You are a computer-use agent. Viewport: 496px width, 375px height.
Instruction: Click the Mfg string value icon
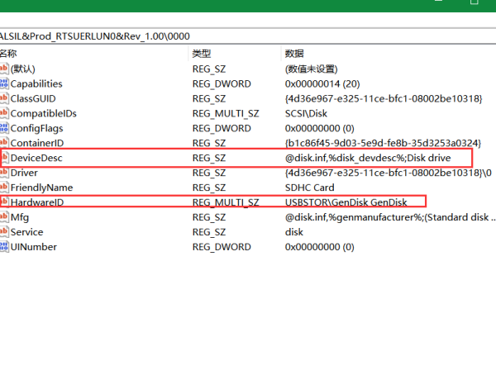pyautogui.click(x=3, y=217)
